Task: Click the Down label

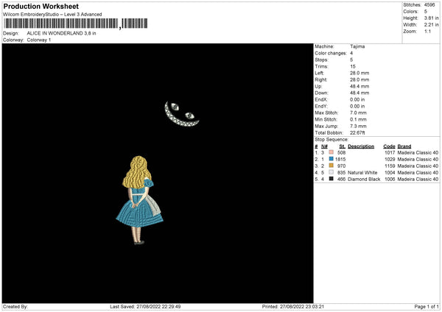Action: (322, 93)
